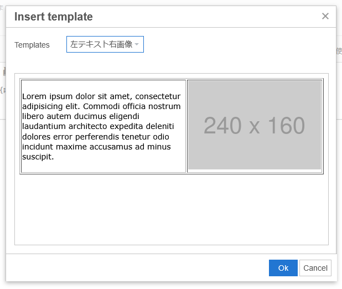
Task: Click the word "consectetur" in preview
Action: coord(158,96)
